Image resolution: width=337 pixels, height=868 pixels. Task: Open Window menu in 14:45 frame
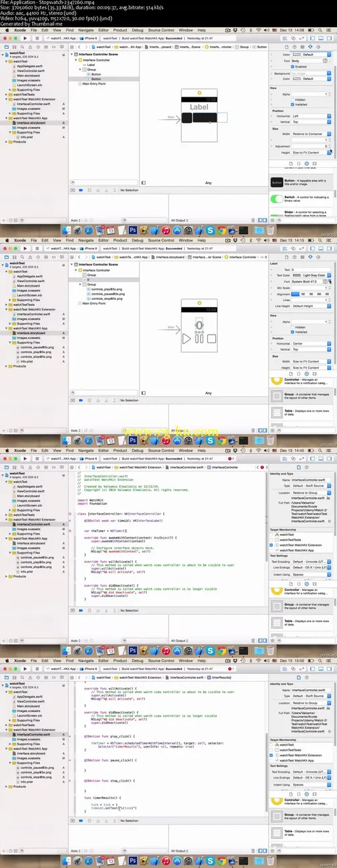click(186, 450)
